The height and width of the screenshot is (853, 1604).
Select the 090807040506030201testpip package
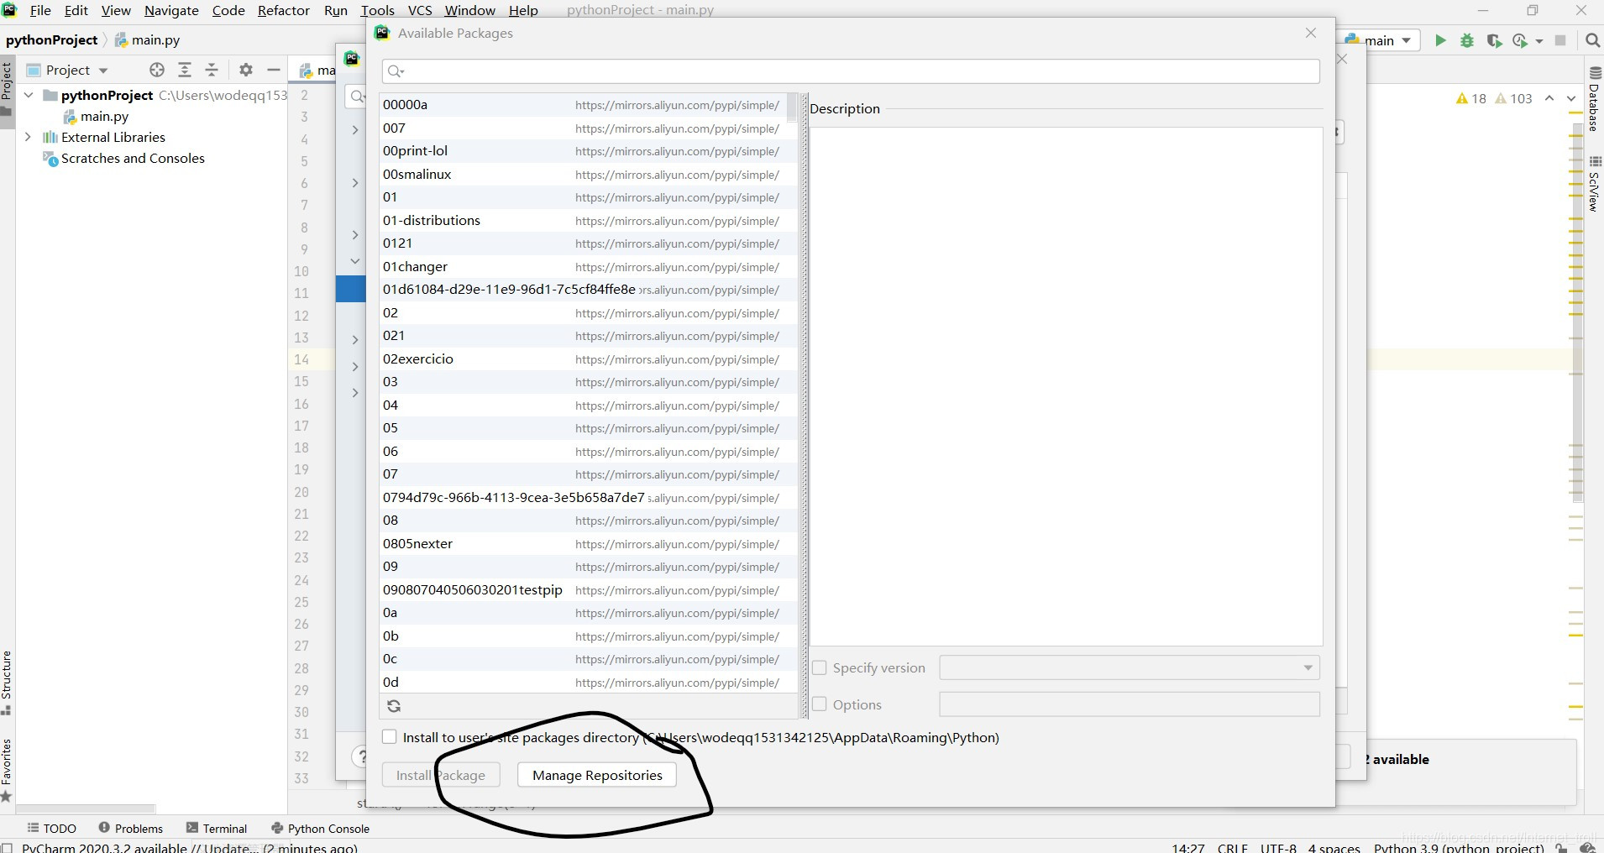588,589
